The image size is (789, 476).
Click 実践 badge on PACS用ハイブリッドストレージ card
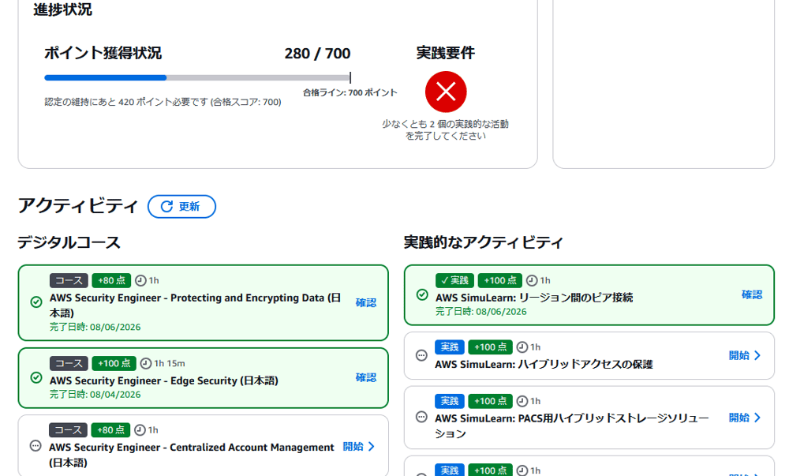(x=450, y=401)
